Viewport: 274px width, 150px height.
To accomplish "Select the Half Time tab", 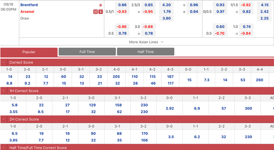I will (x=145, y=52).
